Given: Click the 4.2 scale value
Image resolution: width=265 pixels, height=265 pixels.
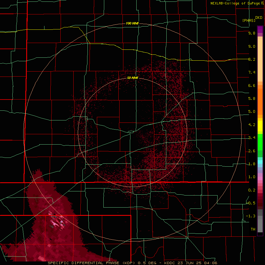Looking at the screenshot, I should tap(252, 125).
